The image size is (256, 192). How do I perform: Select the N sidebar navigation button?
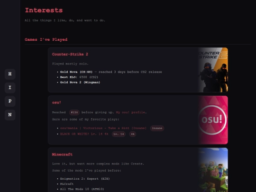[10, 115]
